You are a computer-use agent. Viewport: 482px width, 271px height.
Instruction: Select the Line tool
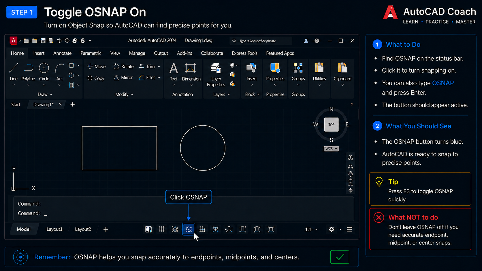point(14,72)
